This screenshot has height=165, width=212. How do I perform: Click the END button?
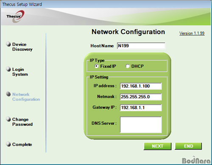pyautogui.click(x=188, y=146)
